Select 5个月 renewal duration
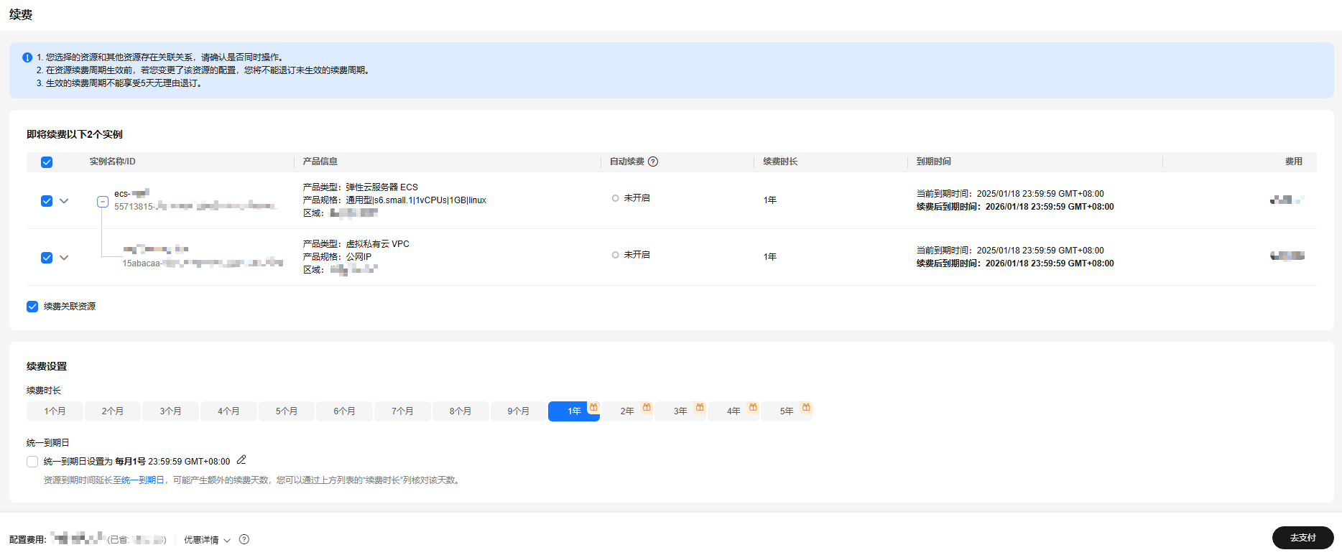 pos(287,411)
